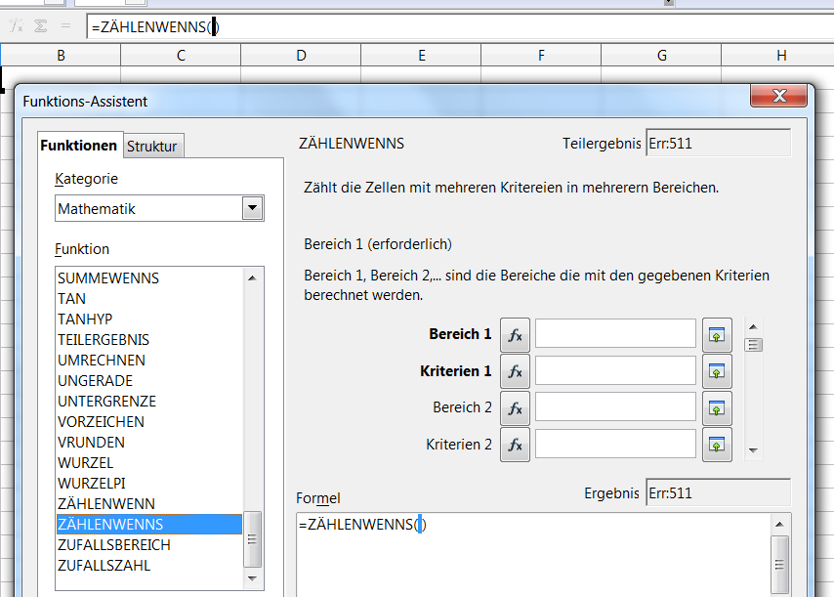Click the Sum icon in formula bar

(41, 26)
